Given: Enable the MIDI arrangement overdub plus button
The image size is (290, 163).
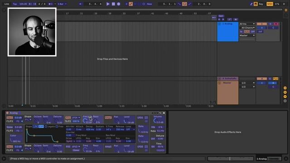Looking at the screenshot, I should coord(126,4).
